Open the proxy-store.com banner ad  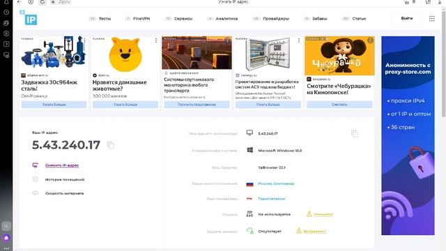click(x=408, y=135)
